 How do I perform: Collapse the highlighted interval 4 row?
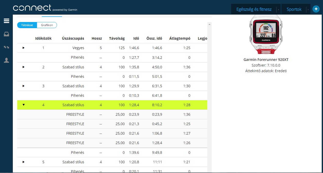coord(24,105)
